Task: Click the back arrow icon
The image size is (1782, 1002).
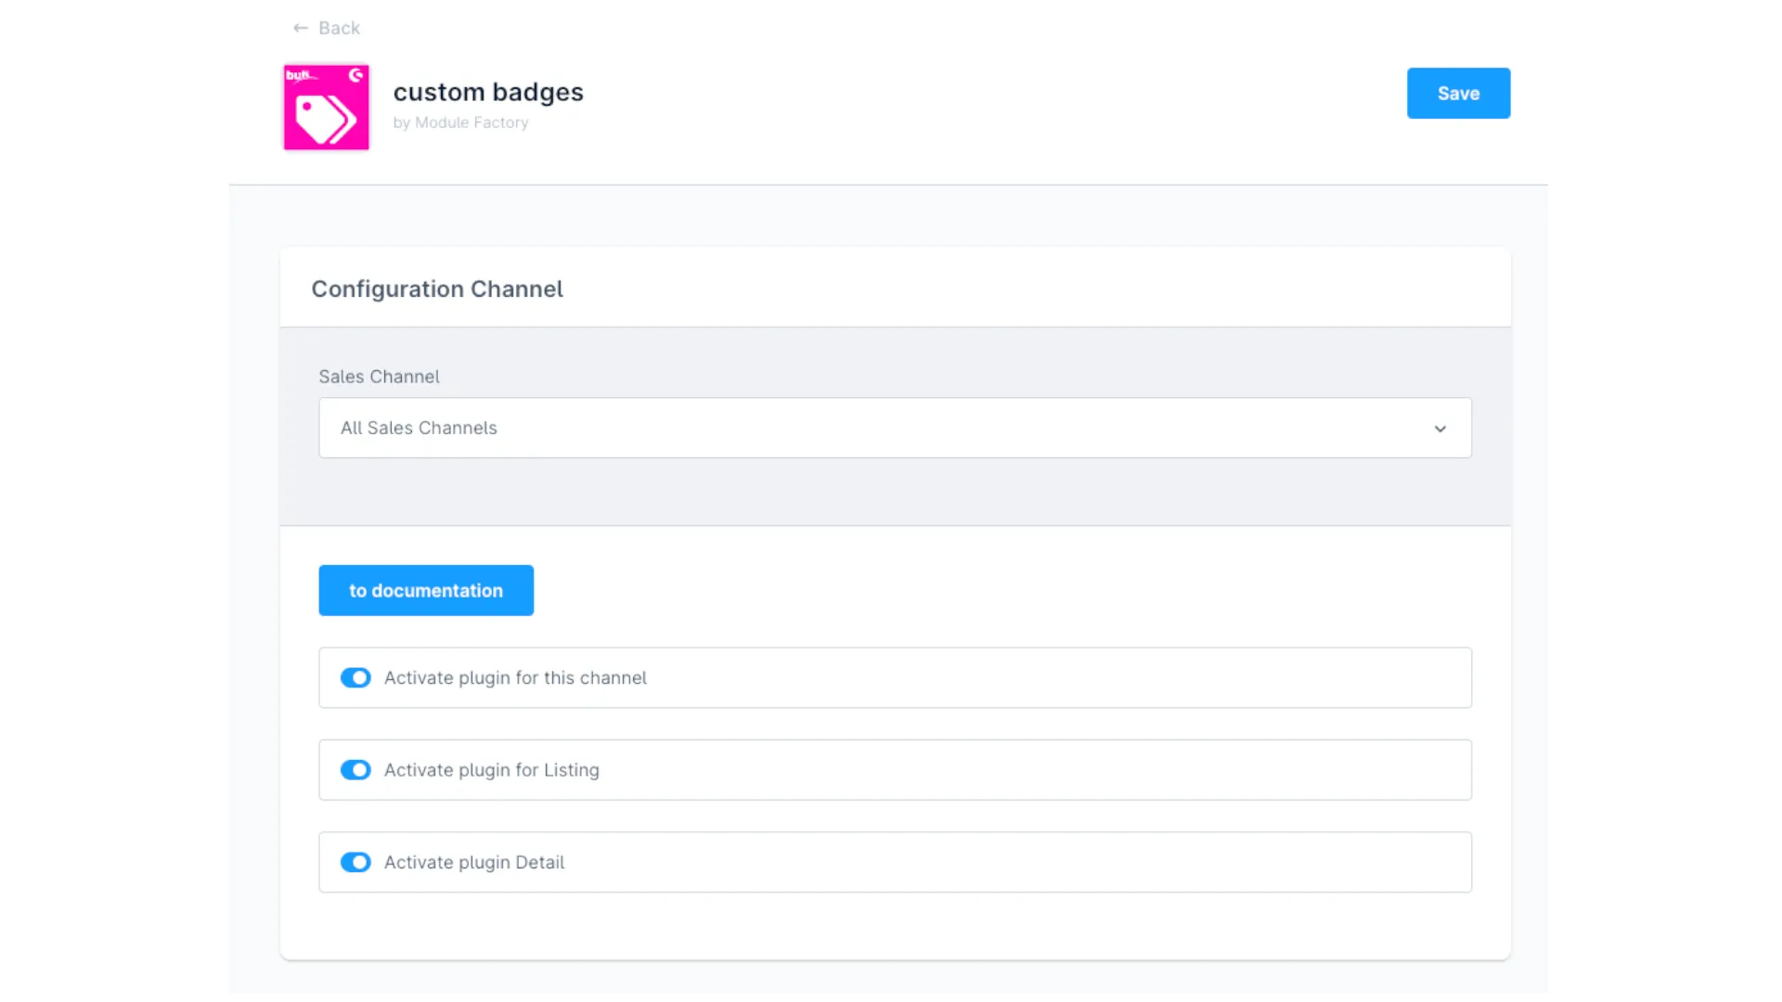Action: tap(300, 28)
